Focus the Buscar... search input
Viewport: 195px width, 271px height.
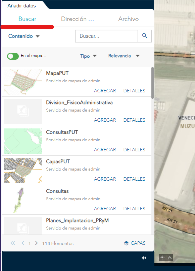[x=106, y=36]
